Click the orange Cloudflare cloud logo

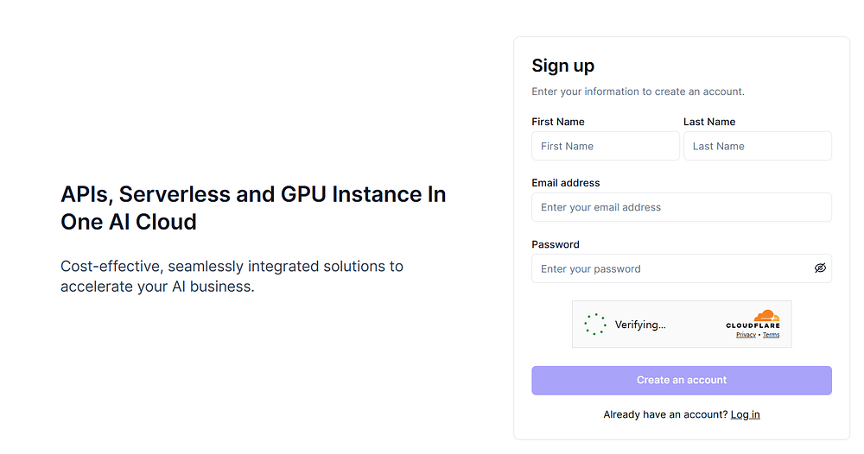[x=766, y=316]
